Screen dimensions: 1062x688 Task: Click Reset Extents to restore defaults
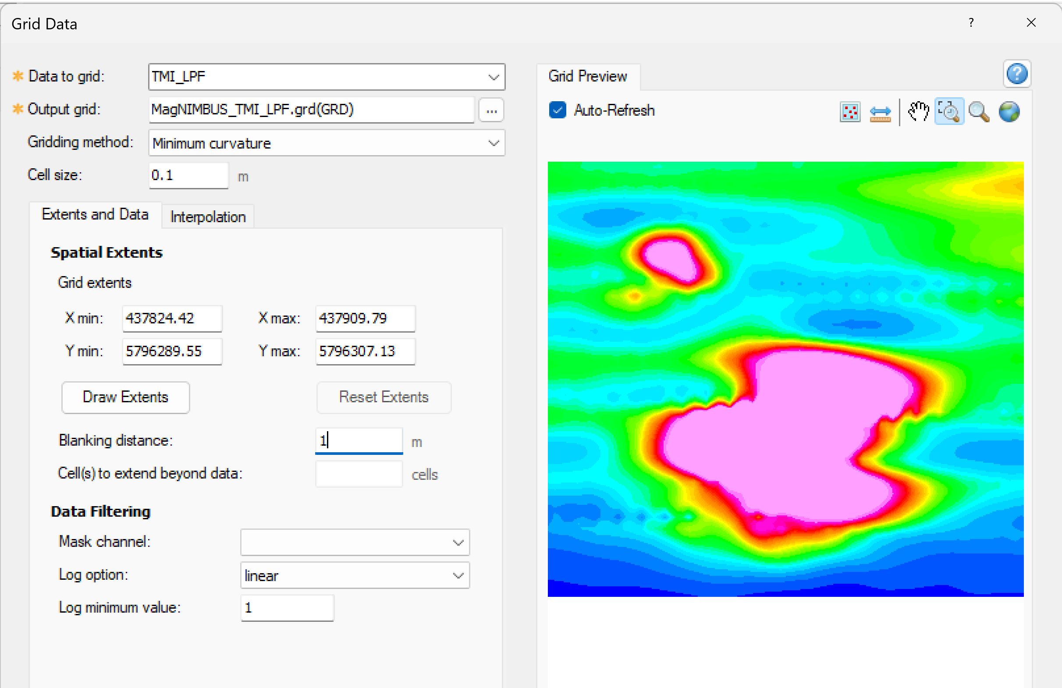(384, 397)
